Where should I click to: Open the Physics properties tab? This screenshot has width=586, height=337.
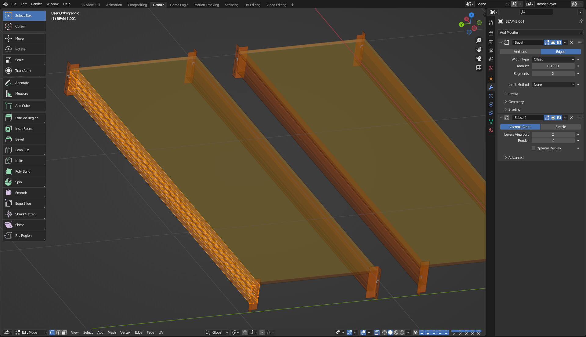click(491, 104)
